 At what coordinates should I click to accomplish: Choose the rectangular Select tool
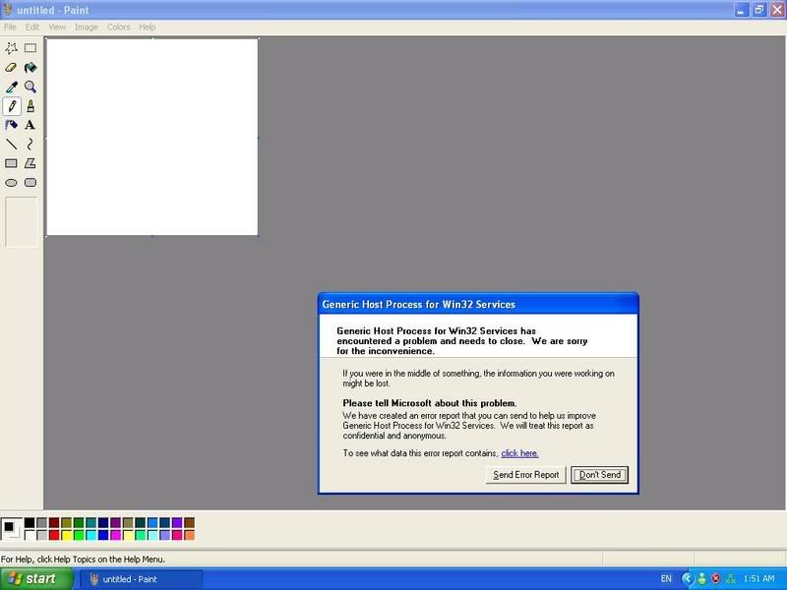click(30, 48)
